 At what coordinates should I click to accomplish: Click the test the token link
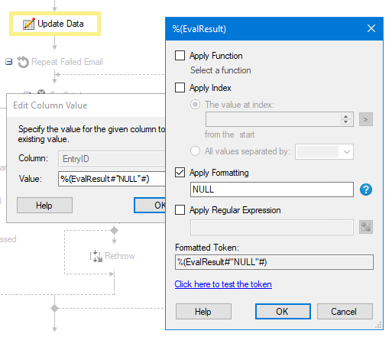coord(223,284)
